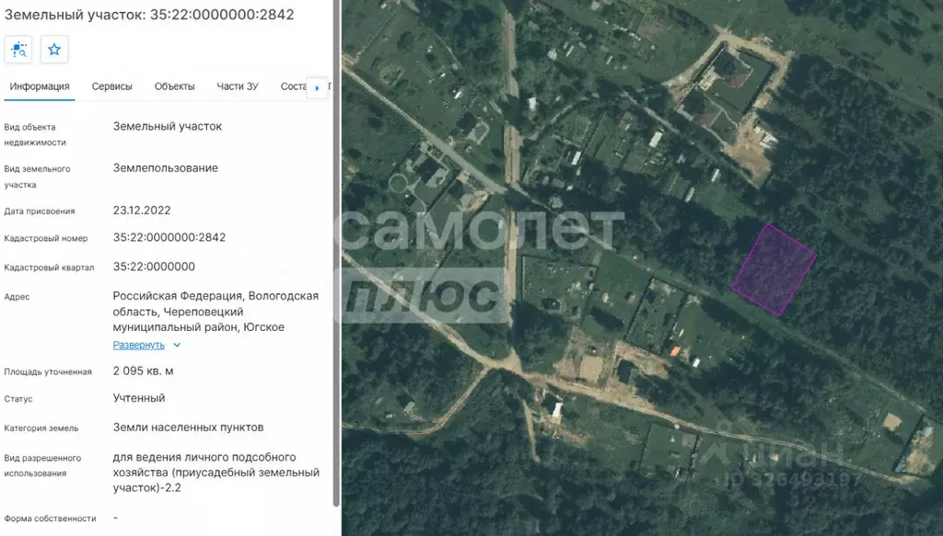Click the Кадастровый квартал value 35:22:0000000
Screen dimensions: 943x536
tap(154, 267)
